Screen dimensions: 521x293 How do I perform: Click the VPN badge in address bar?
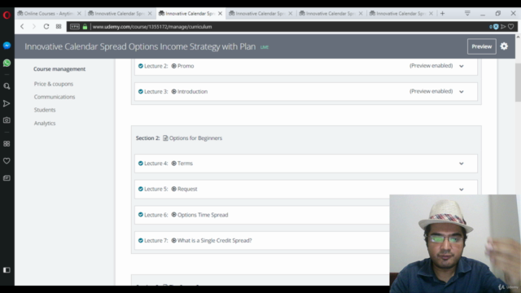tap(75, 27)
